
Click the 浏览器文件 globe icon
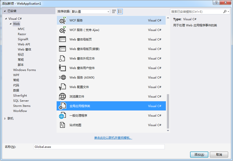[62, 96]
